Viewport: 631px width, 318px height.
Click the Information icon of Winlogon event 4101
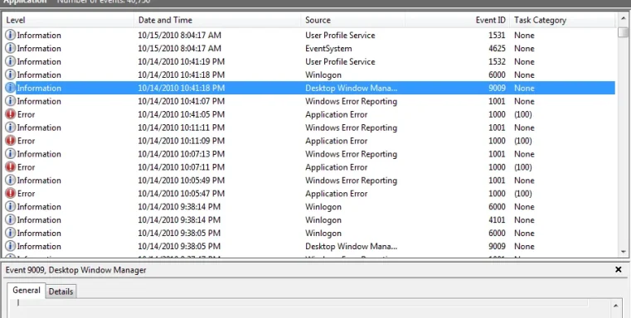coord(11,220)
